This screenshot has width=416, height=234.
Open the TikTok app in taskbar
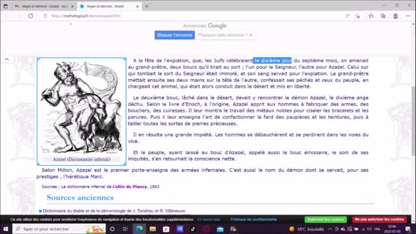[193, 229]
